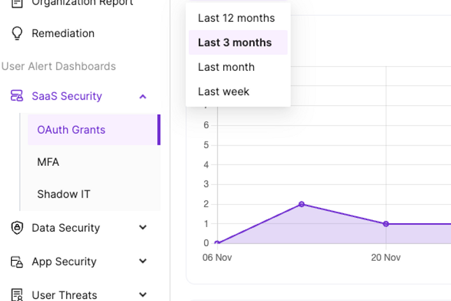451x301 pixels.
Task: Click the Data Security shield icon
Action: 17,228
